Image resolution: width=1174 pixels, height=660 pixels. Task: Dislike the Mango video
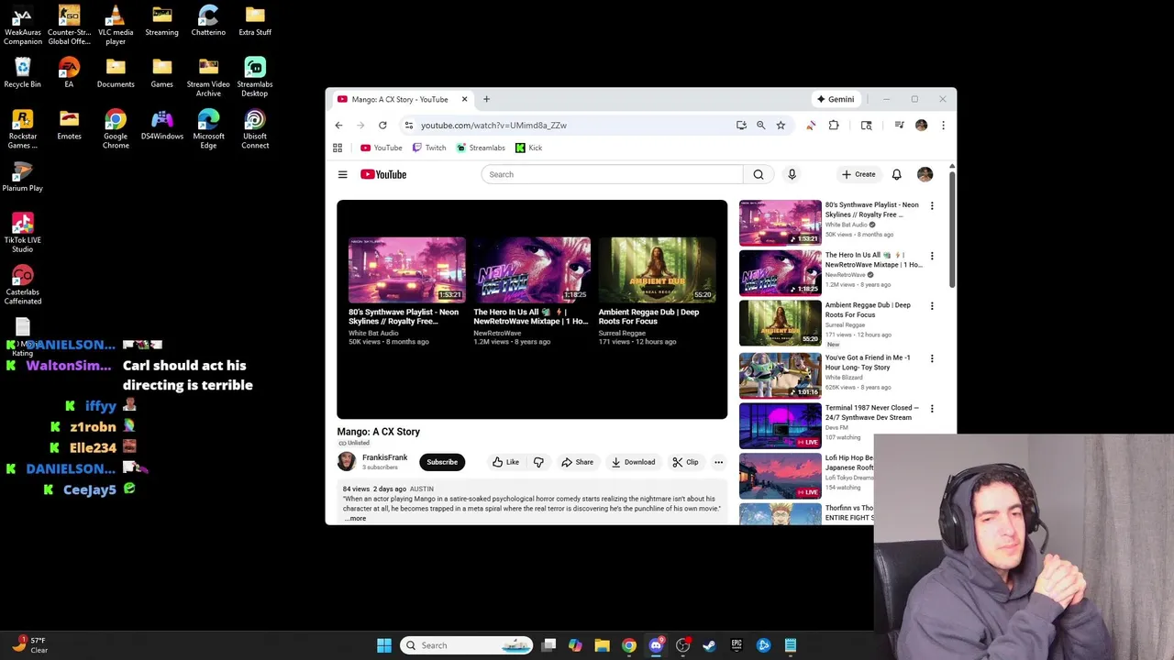538,462
